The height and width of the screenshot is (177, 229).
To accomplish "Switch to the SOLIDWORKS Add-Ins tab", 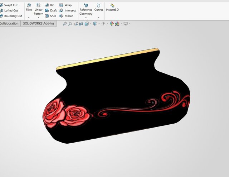I will point(39,24).
